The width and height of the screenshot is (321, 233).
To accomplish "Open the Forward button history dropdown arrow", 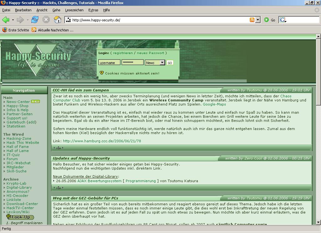I will click(28, 20).
